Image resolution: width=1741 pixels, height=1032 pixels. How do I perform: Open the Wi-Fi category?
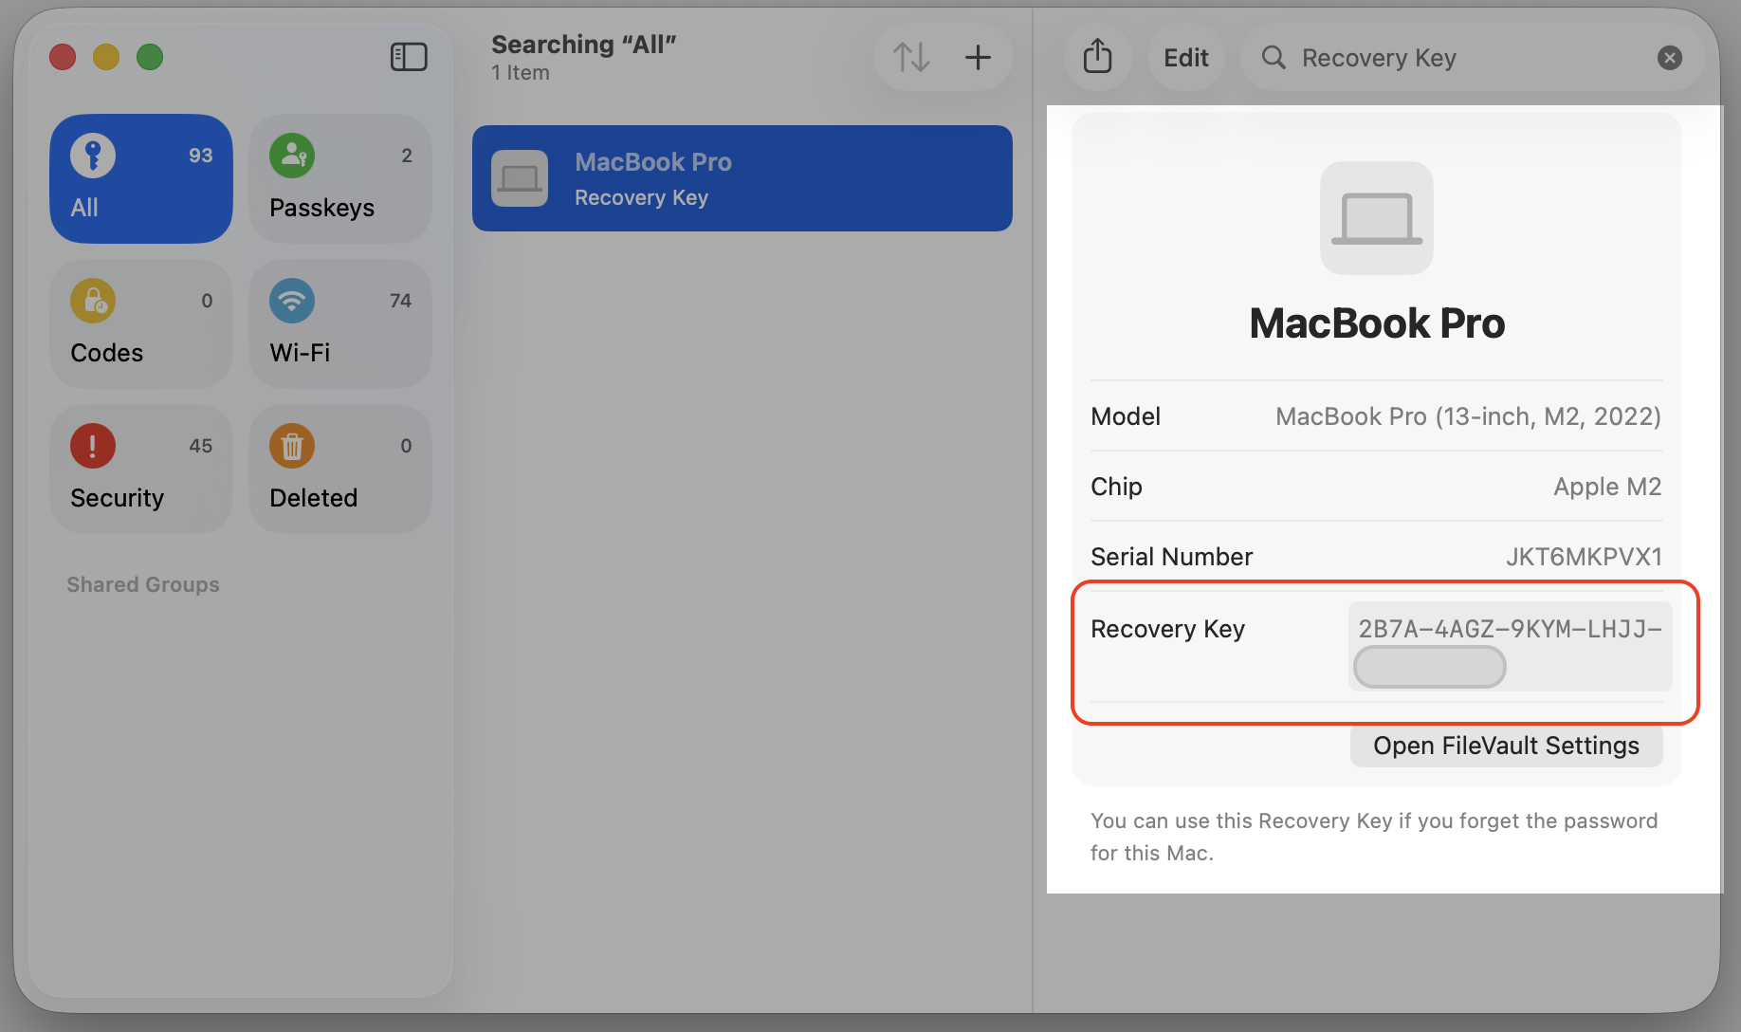[x=340, y=323]
